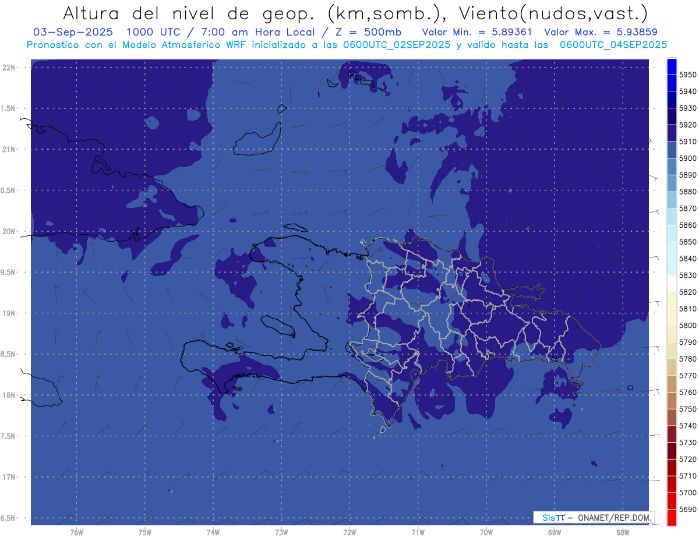Click the '5870' colorbar label

[x=687, y=209]
